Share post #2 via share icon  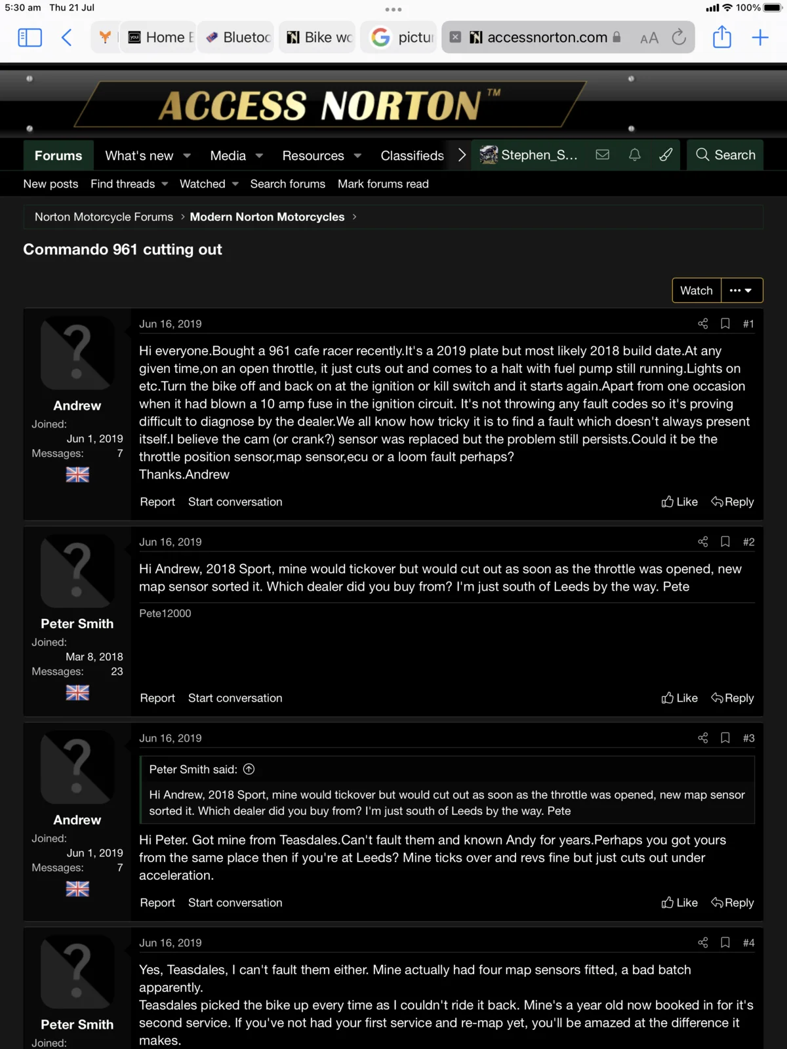tap(703, 542)
